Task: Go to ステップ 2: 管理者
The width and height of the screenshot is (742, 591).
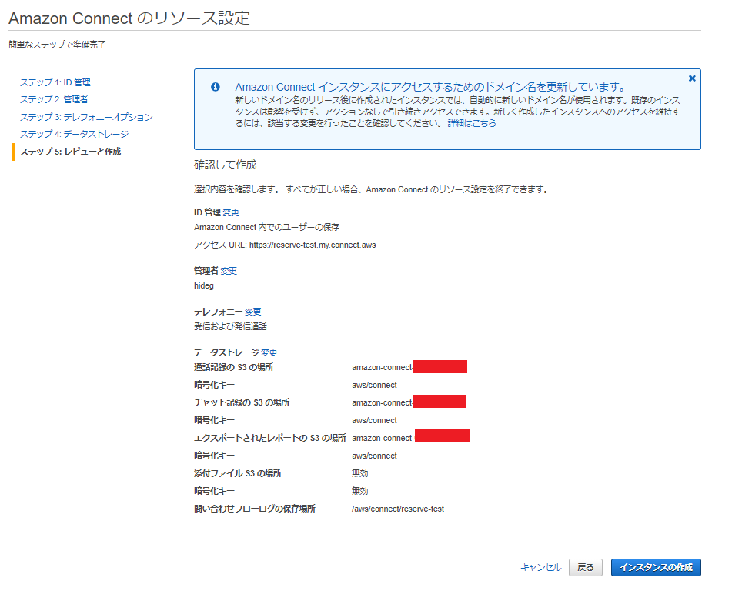Action: tap(54, 99)
